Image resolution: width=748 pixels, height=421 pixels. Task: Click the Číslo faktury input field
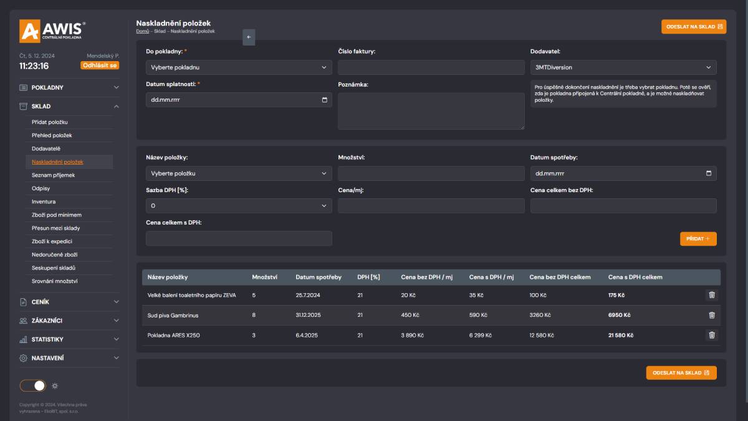[431, 67]
